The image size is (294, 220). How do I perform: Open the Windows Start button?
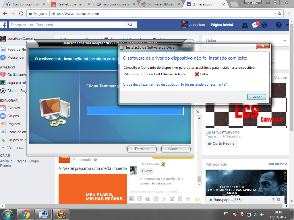click(x=7, y=214)
